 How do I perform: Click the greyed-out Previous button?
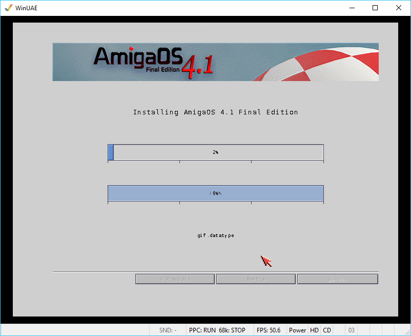coord(175,279)
